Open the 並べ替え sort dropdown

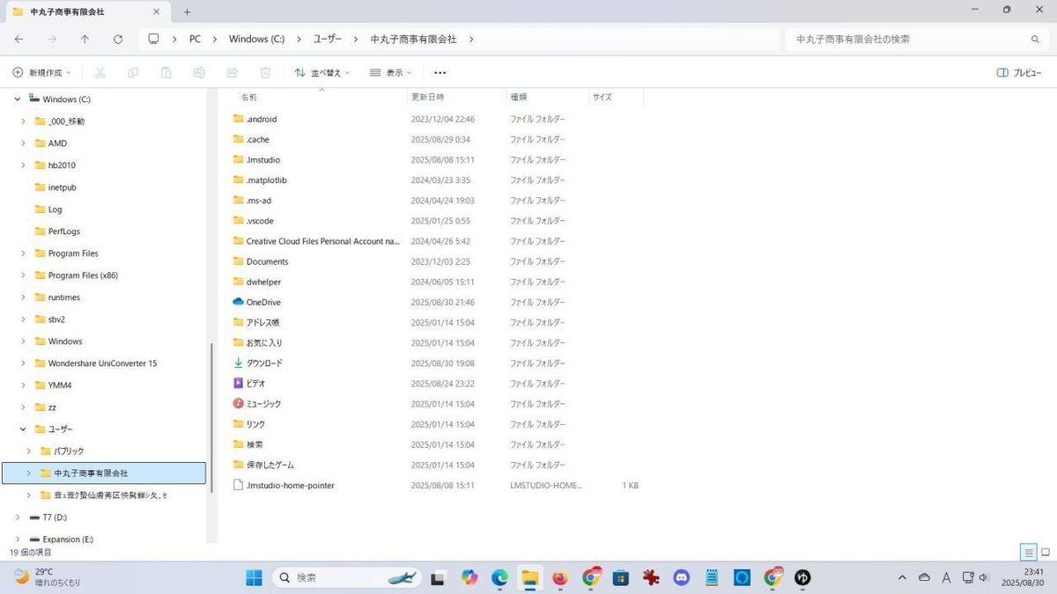322,72
